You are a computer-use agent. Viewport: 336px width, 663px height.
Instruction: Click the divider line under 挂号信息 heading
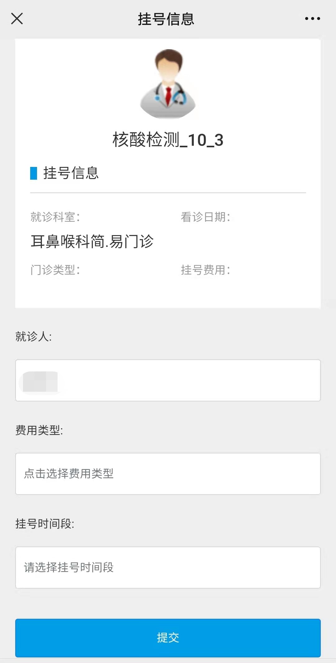168,193
